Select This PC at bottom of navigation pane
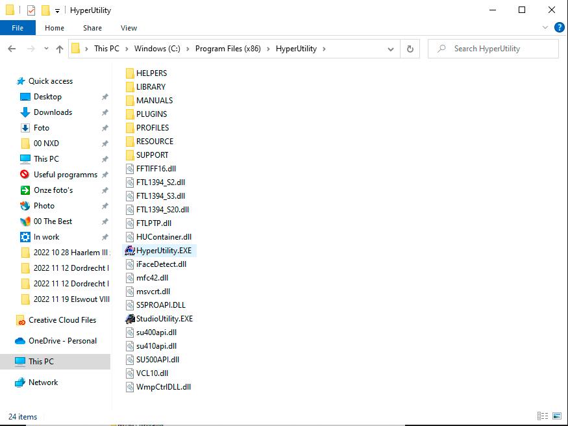The image size is (568, 426). pos(55,362)
